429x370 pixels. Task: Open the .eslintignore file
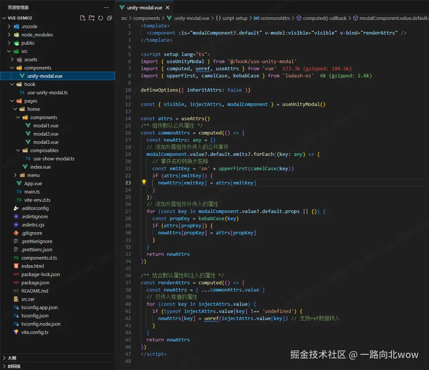(x=57, y=216)
